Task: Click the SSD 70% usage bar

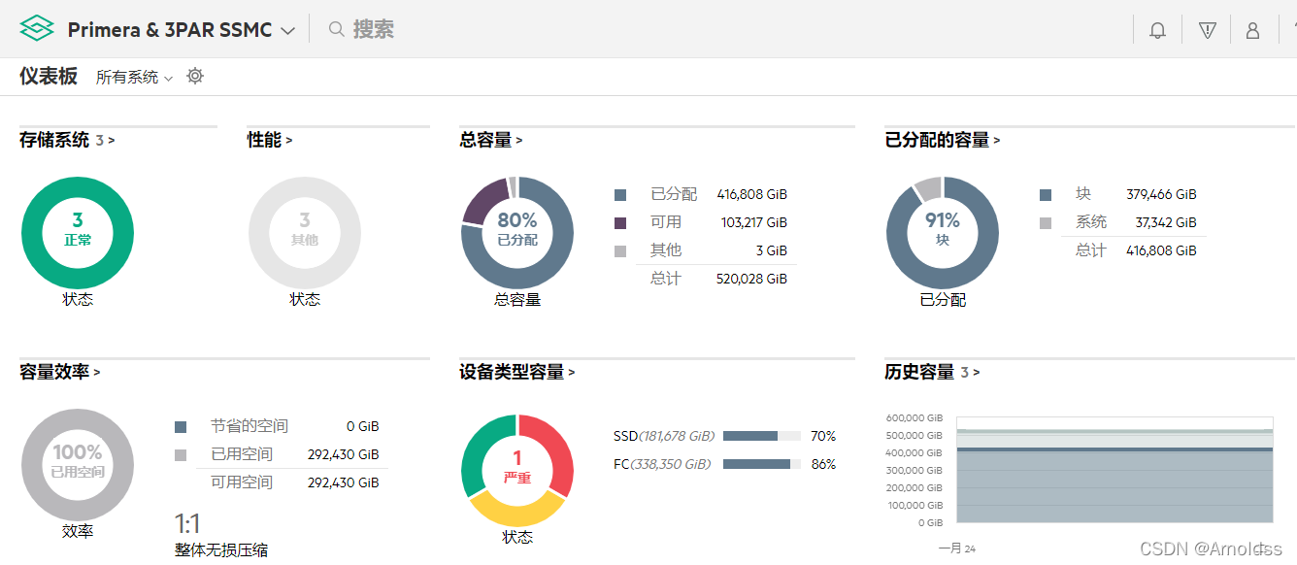Action: click(x=762, y=436)
